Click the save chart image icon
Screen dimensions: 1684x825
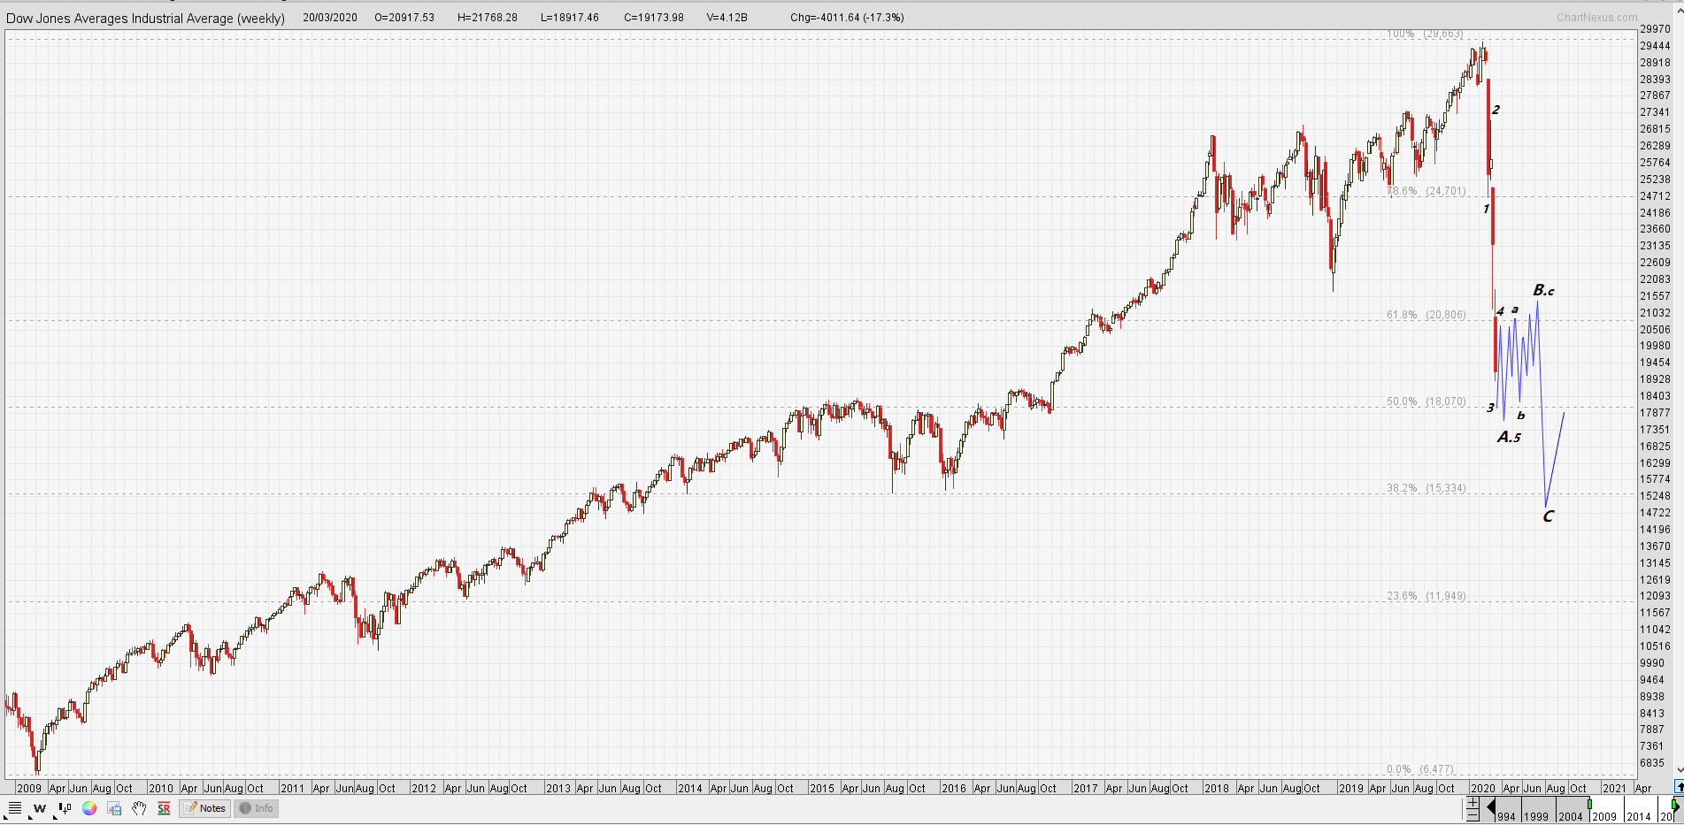click(114, 808)
